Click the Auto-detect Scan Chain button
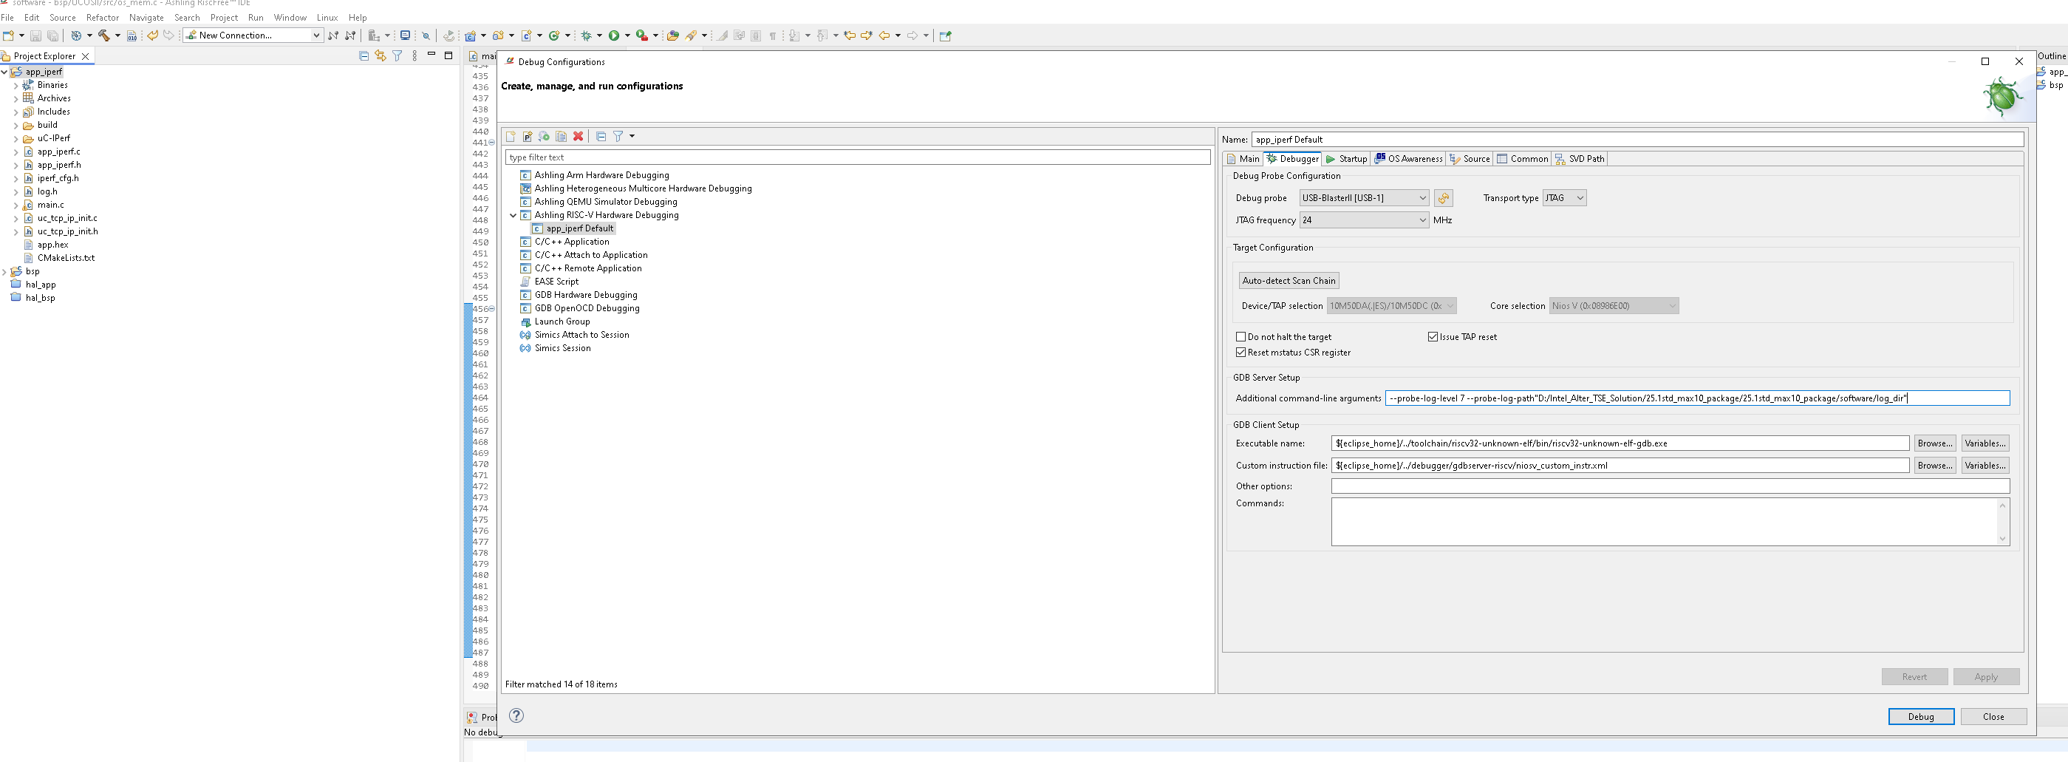 tap(1289, 280)
